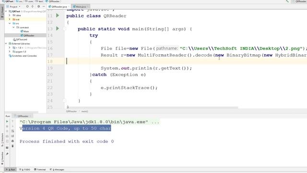The image size is (307, 173).
Task: Expand the qrgen-1.0 library
Action: click(x=10, y=51)
